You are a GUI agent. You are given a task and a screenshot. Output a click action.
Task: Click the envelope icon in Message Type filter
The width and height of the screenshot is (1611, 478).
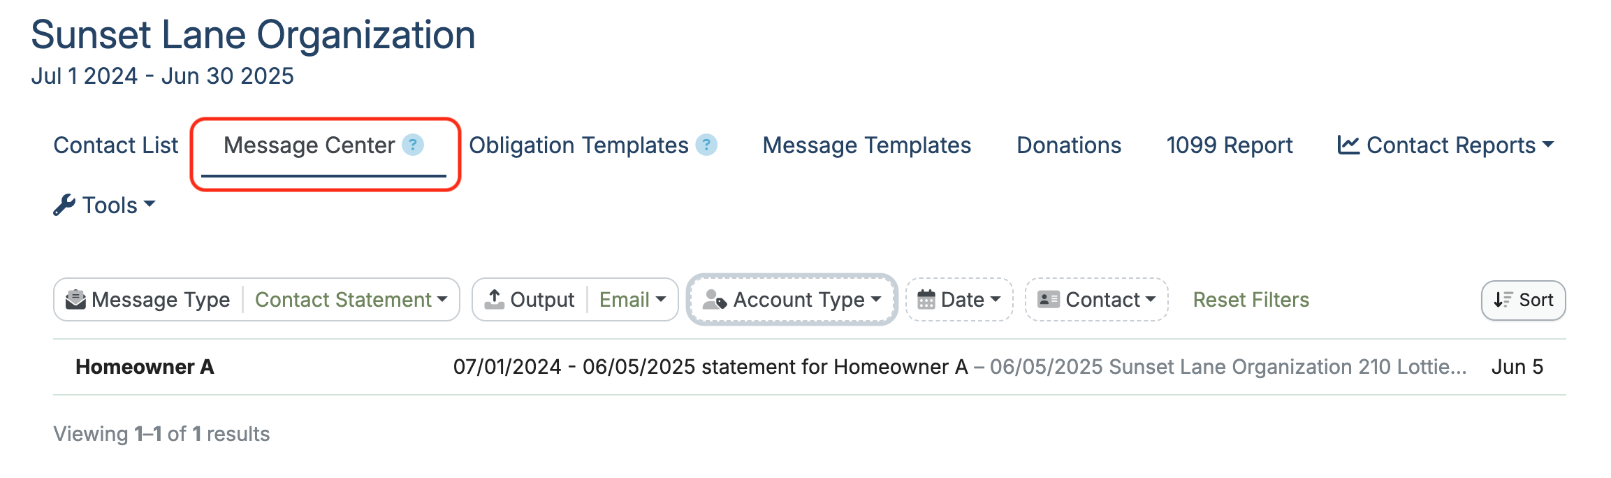[75, 299]
